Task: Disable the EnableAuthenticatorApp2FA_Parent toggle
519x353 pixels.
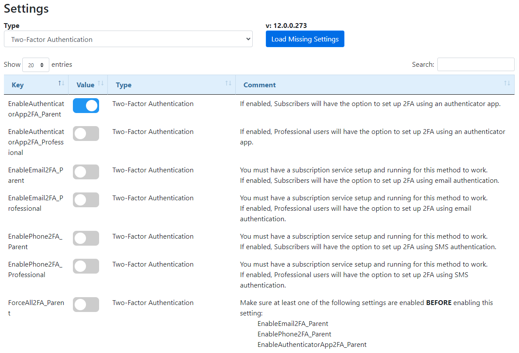Action: 86,106
